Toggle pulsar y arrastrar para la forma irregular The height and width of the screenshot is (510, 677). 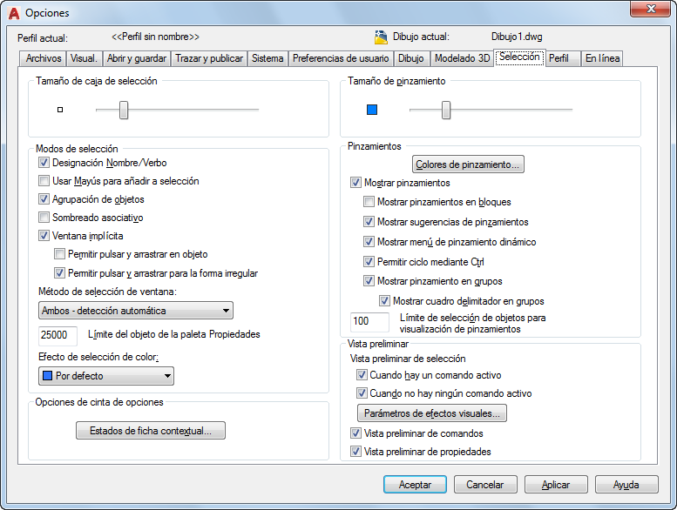click(59, 273)
